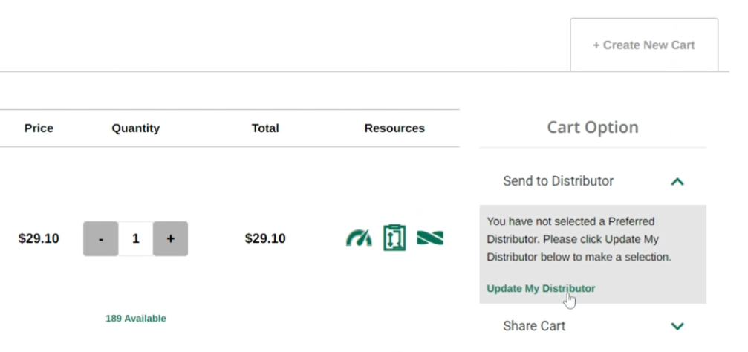Click the 189 Available stock text
The image size is (748, 352).
[x=135, y=319]
